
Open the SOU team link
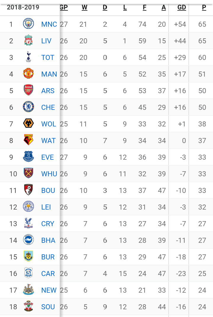[x=48, y=307]
